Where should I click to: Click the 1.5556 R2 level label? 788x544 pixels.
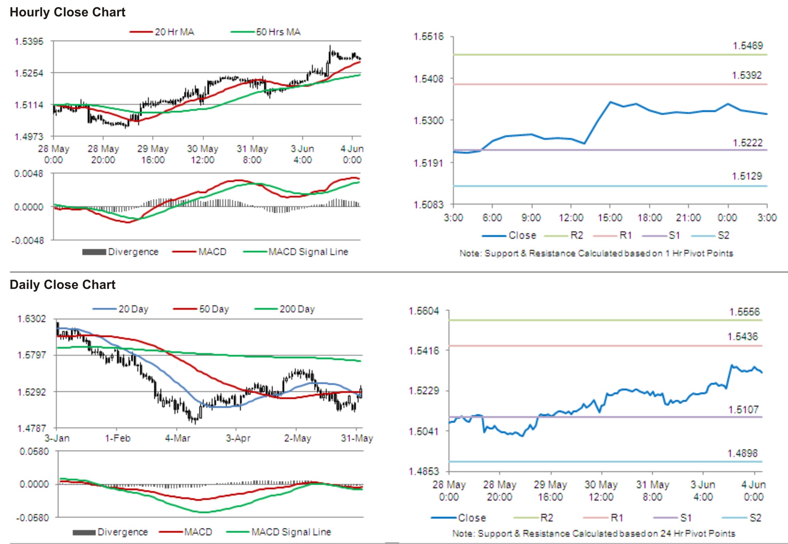(744, 312)
